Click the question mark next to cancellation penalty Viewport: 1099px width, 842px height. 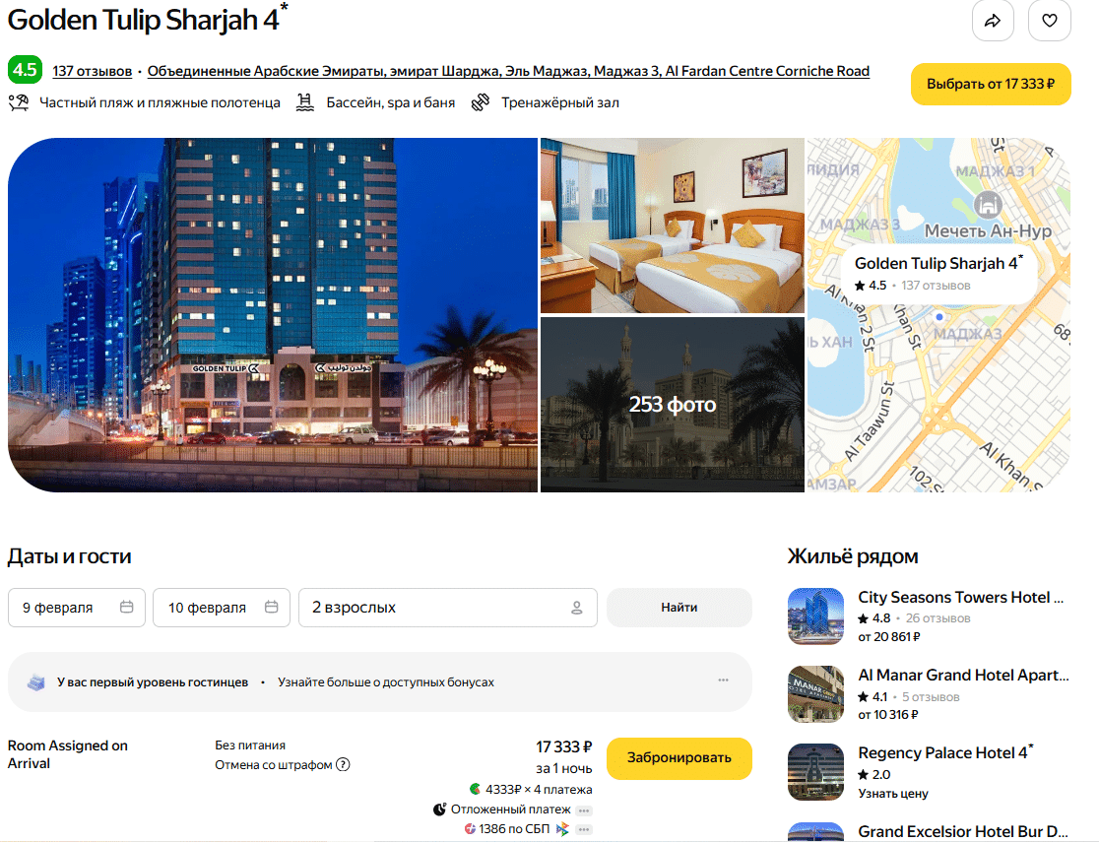[x=343, y=764]
